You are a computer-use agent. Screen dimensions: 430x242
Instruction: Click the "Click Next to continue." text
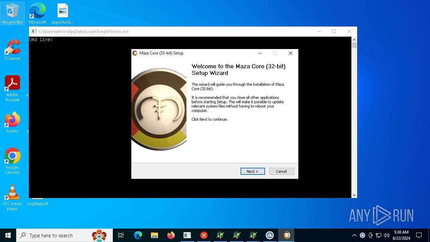click(x=210, y=119)
